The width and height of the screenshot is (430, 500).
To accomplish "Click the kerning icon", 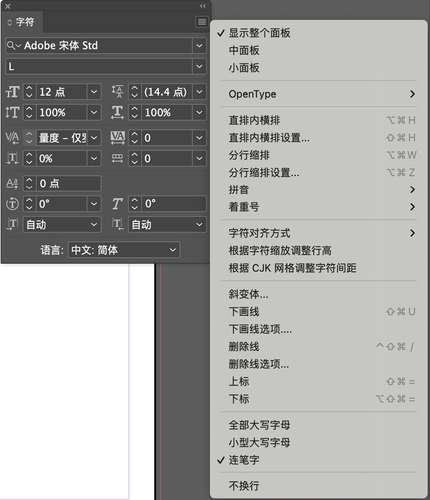I will (12, 138).
